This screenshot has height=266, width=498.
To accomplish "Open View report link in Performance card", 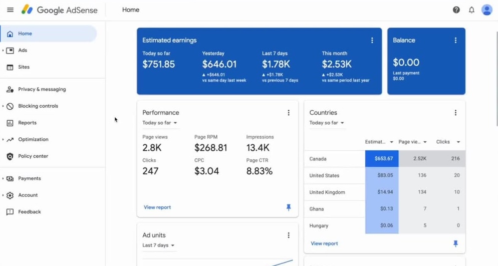I will pos(157,207).
